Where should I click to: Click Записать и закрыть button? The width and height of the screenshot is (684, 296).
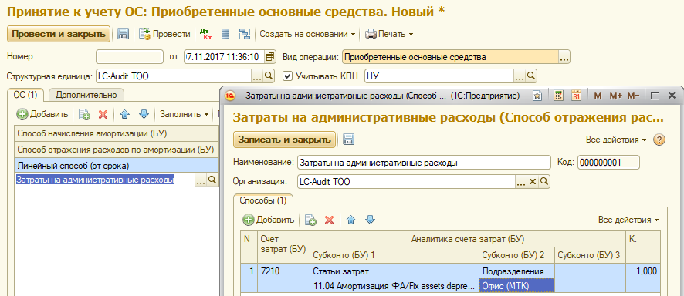click(x=285, y=140)
